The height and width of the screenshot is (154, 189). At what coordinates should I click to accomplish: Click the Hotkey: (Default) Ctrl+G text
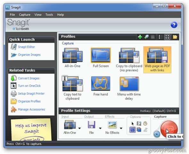tap(158, 111)
